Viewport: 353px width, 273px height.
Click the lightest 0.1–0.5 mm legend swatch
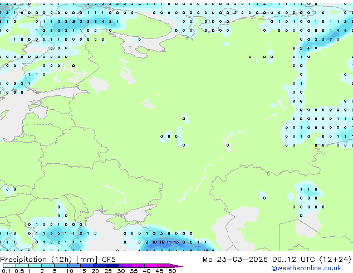[9, 266]
